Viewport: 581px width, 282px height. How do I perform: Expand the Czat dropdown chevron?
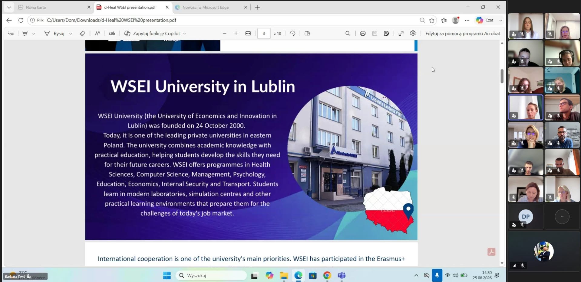click(500, 20)
